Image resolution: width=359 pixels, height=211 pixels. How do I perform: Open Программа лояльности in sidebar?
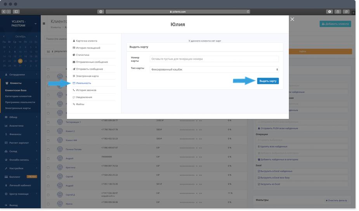tap(20, 102)
